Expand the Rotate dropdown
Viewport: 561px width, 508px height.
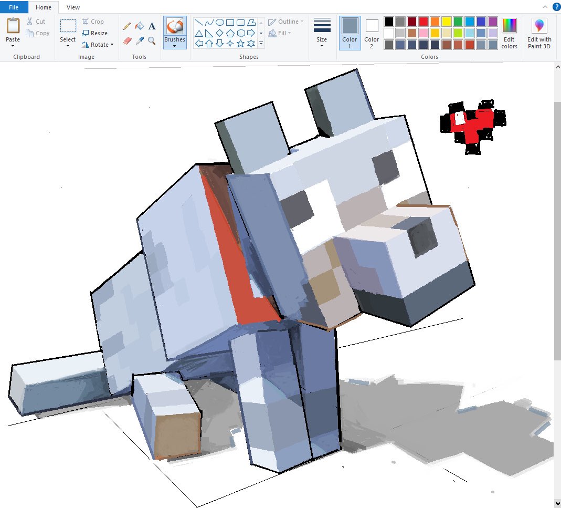(x=112, y=45)
